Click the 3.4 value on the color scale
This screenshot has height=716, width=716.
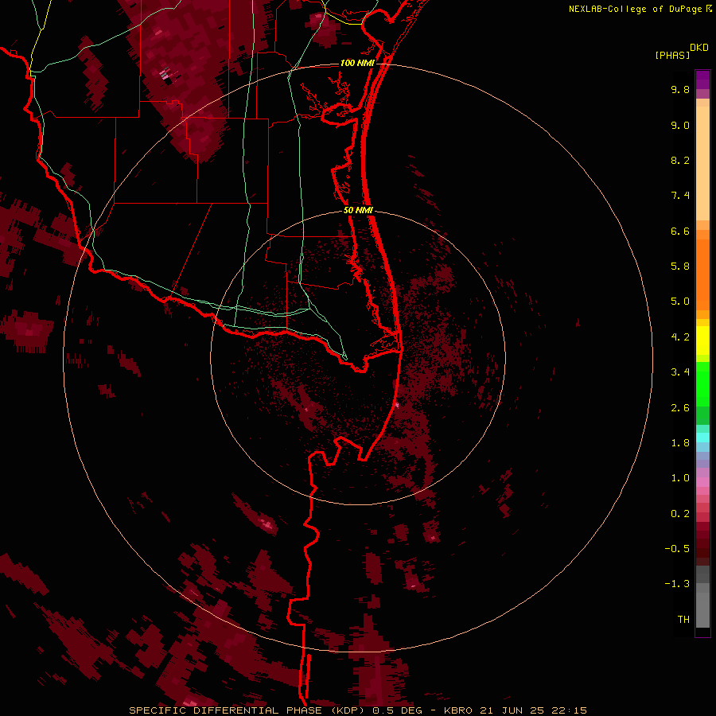tap(680, 372)
